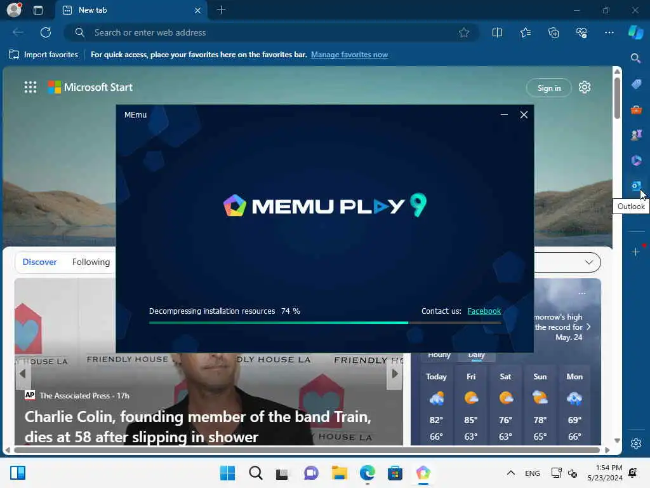Click MEmu installation progress bar
This screenshot has height=488, width=650.
pos(325,322)
